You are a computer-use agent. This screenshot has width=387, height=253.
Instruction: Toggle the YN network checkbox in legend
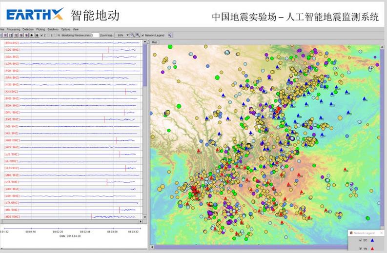[x=360, y=249]
